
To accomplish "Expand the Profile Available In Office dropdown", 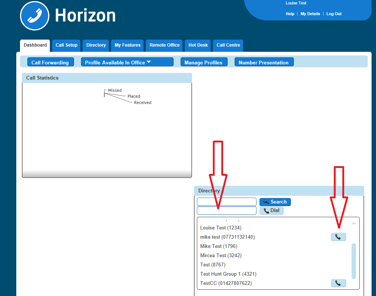I will [127, 62].
